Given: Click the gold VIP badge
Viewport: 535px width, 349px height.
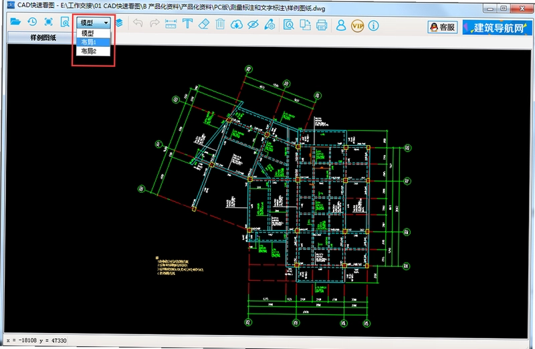Looking at the screenshot, I should click(x=357, y=25).
